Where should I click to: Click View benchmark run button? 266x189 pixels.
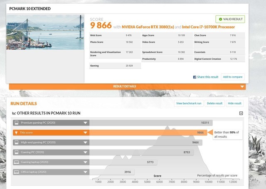189,103
